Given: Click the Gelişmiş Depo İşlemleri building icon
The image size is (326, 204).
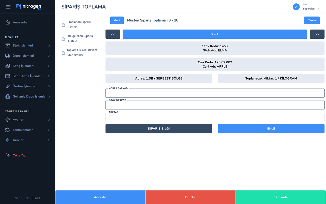Looking at the screenshot, I should coord(8,96).
